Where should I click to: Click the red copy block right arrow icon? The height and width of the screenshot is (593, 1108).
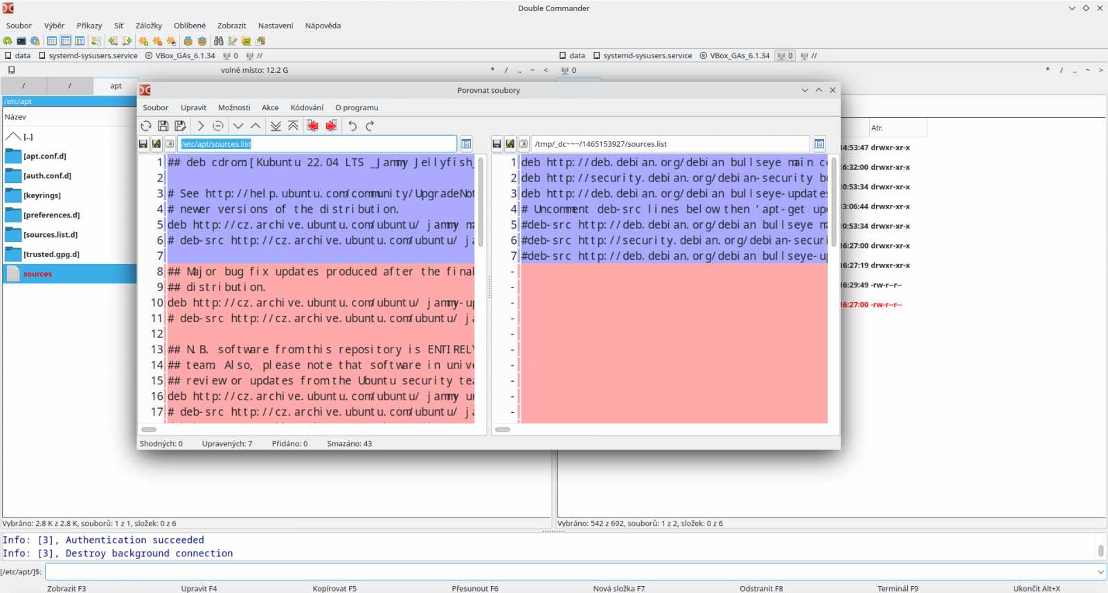pos(331,125)
